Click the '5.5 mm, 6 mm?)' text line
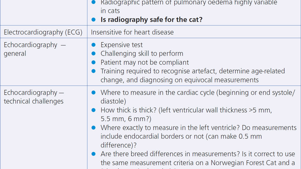 pos(126,119)
